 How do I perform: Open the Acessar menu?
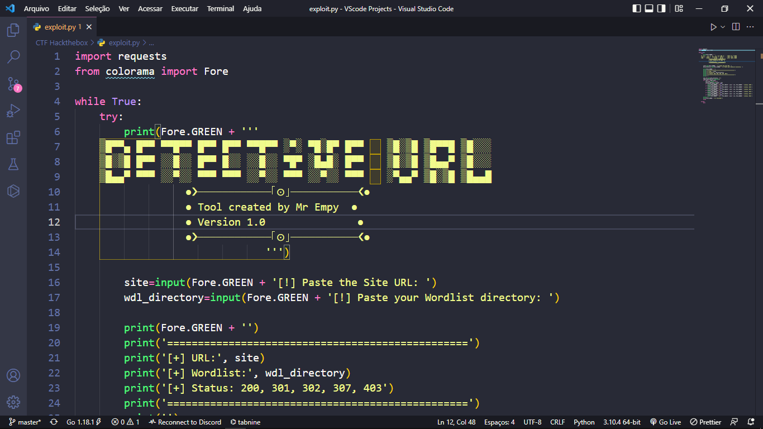click(150, 8)
